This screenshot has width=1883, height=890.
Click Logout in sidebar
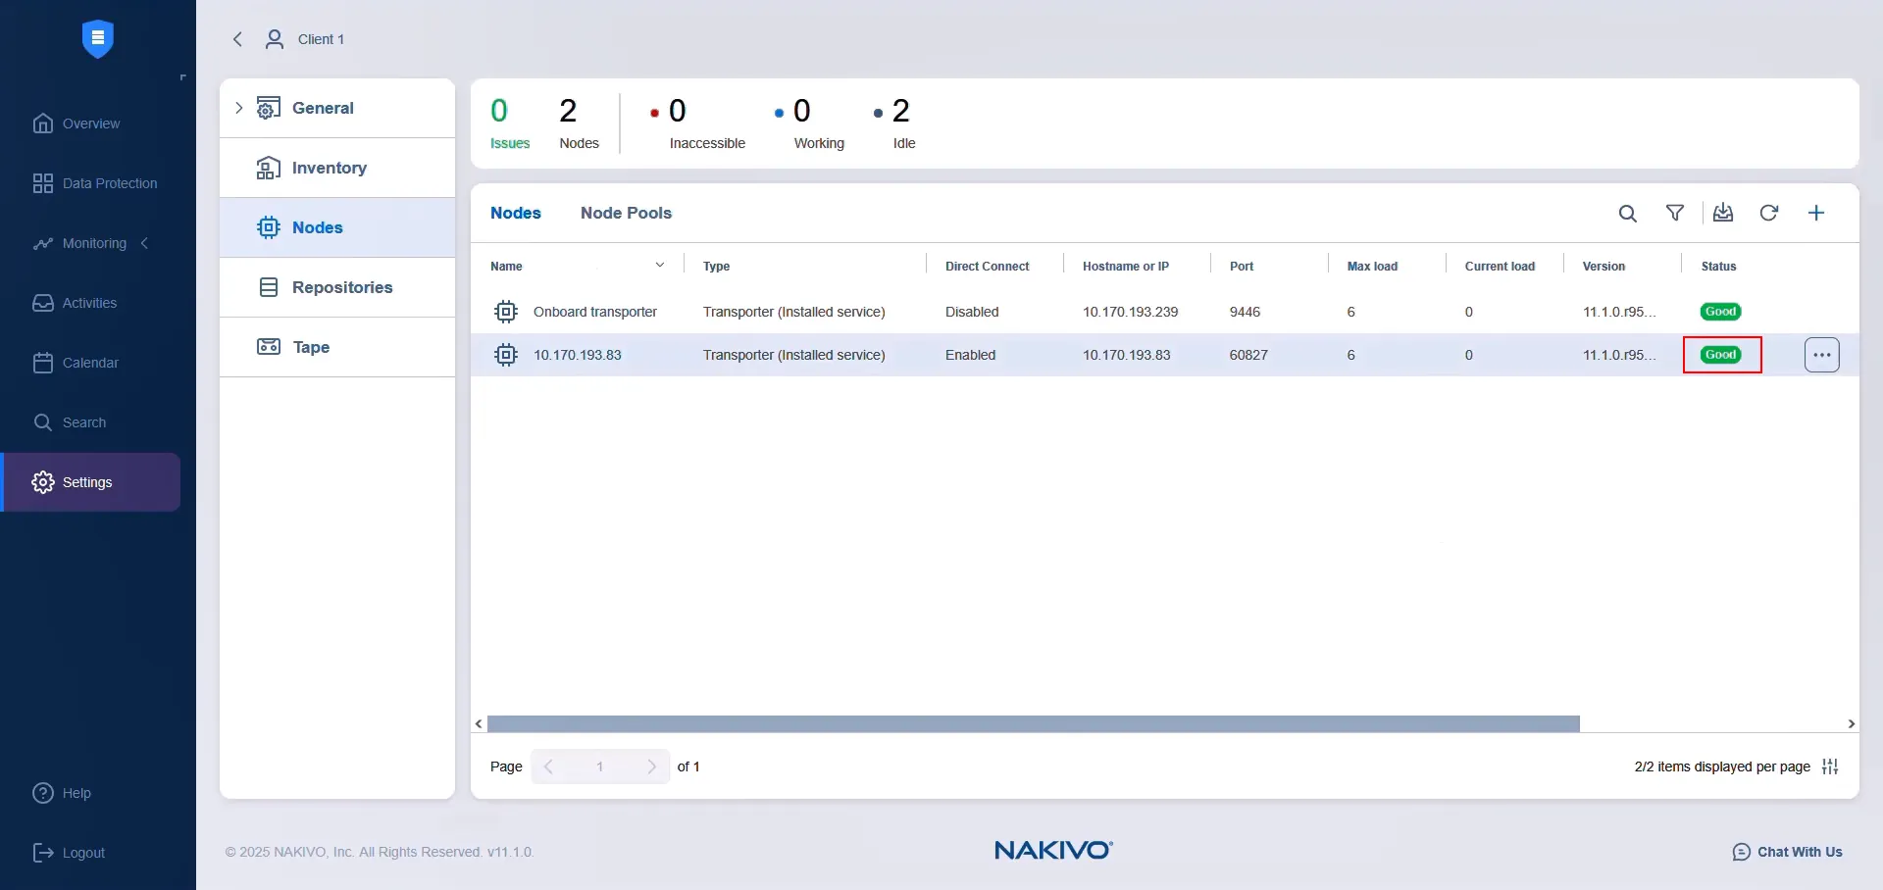(69, 853)
